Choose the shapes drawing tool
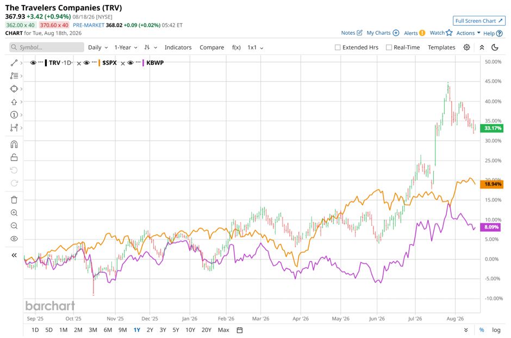 click(14, 89)
